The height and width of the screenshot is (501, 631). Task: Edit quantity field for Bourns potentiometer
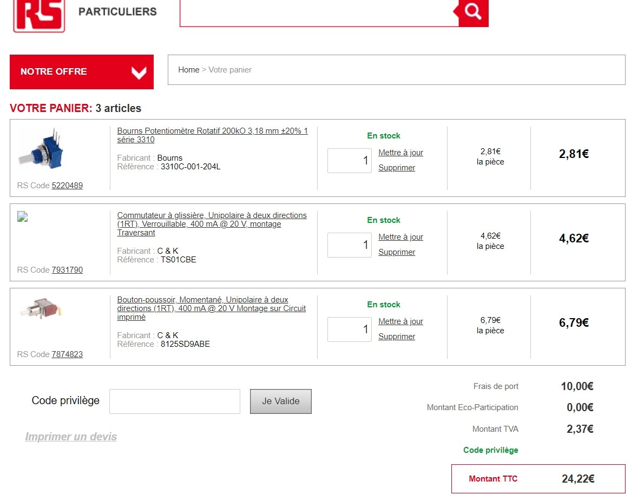click(x=349, y=161)
